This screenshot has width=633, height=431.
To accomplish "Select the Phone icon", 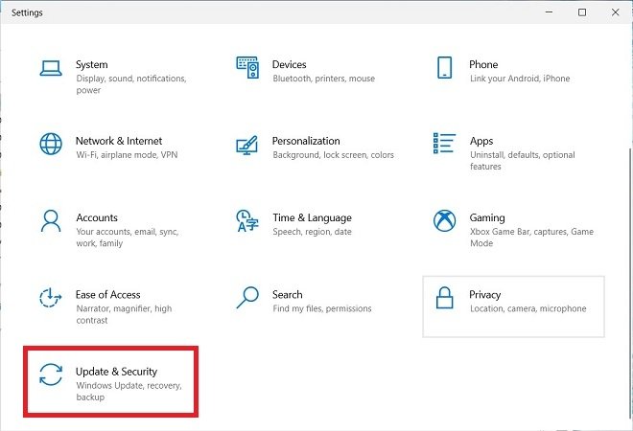I will (444, 67).
